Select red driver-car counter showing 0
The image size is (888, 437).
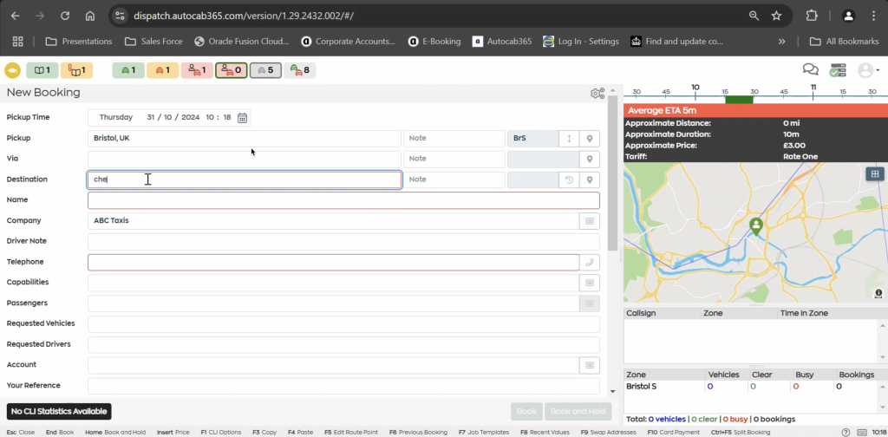click(x=231, y=70)
